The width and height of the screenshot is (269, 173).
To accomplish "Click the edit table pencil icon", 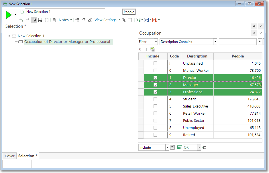I will pyautogui.click(x=172, y=148).
